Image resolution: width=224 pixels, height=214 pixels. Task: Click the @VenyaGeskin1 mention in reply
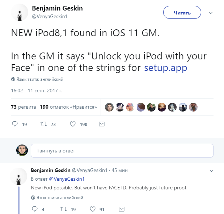point(67,179)
